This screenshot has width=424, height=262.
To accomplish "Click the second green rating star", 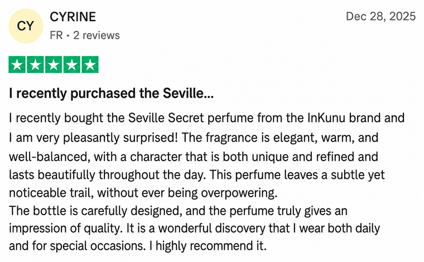I will 35,65.
